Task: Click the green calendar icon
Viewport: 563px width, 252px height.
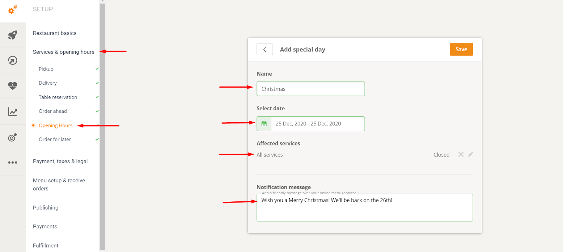Action: point(264,124)
